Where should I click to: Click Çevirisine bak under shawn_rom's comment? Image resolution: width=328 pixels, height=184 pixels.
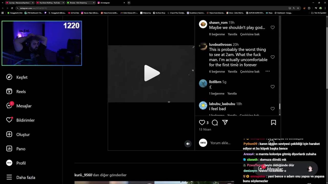point(250,34)
